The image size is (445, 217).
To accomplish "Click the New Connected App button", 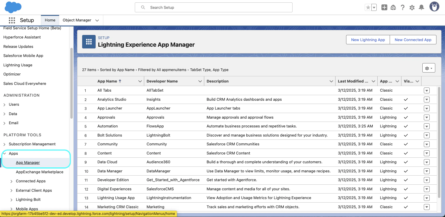I will 413,40.
